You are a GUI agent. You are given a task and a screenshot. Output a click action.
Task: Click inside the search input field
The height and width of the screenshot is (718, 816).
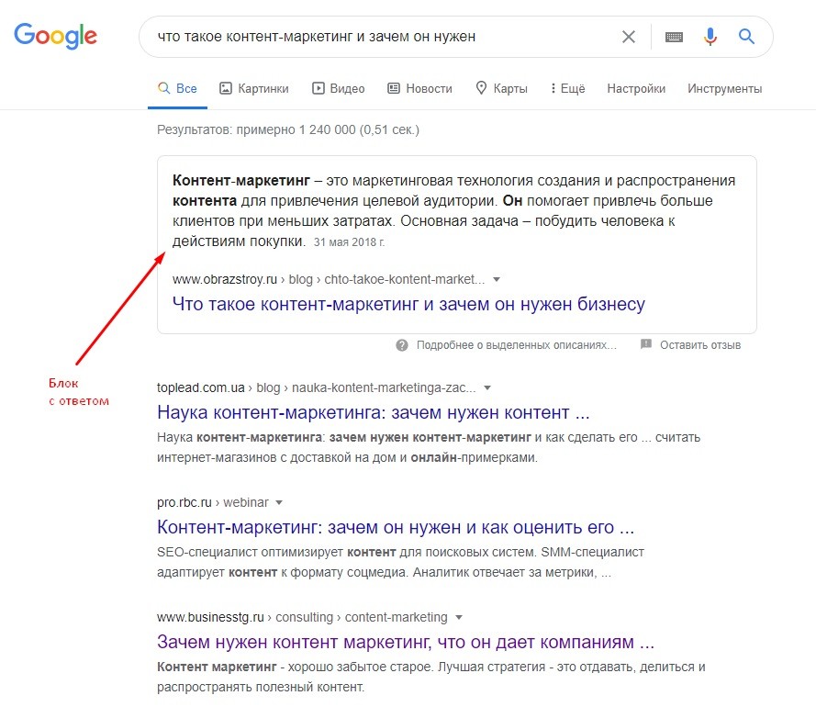point(367,36)
